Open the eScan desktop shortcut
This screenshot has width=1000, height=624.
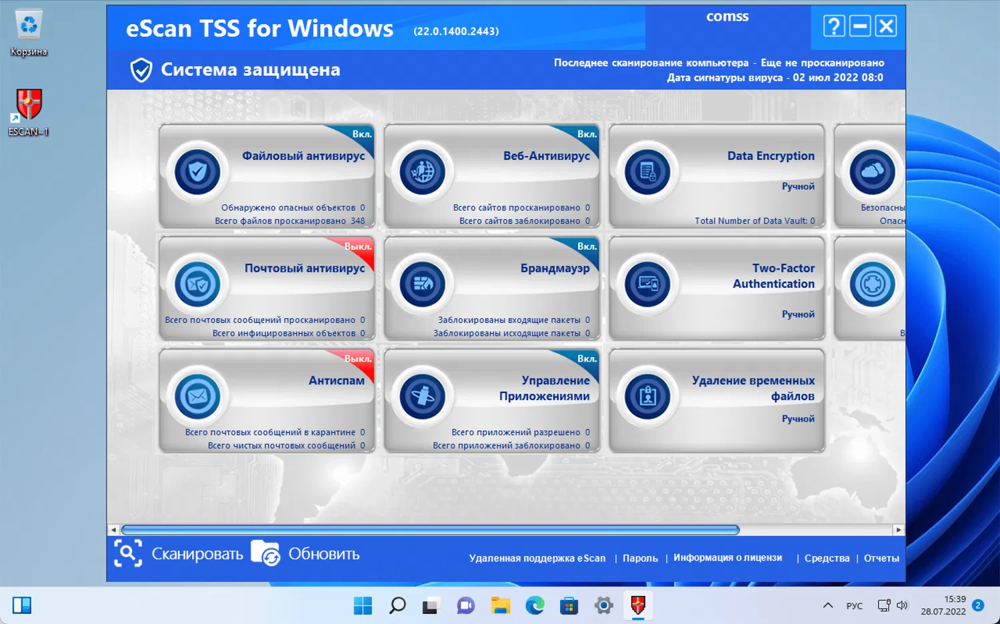29,112
